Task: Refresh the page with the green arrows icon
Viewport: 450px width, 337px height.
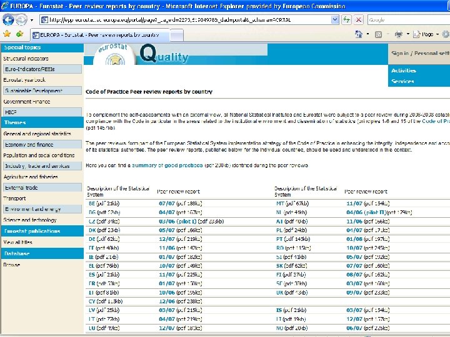Action: coord(346,20)
